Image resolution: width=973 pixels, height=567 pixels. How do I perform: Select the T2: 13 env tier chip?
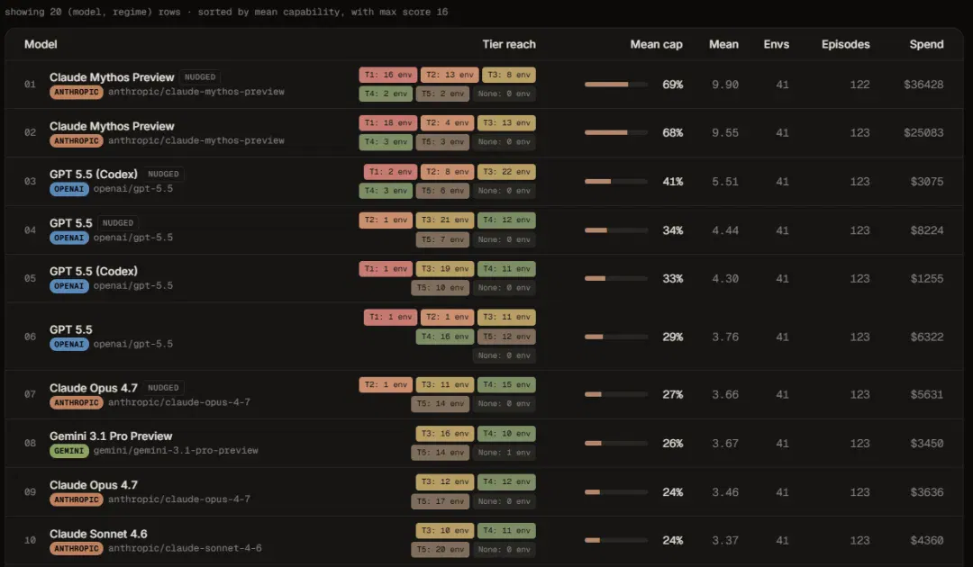(x=450, y=75)
